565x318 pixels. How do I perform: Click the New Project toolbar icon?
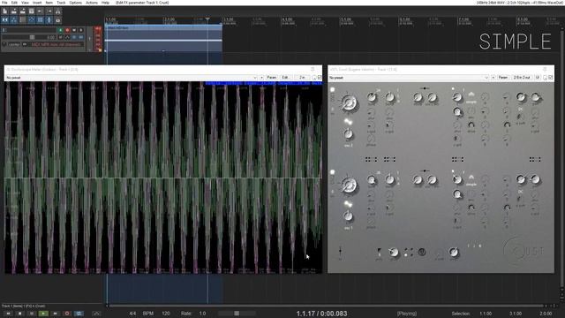[5, 11]
